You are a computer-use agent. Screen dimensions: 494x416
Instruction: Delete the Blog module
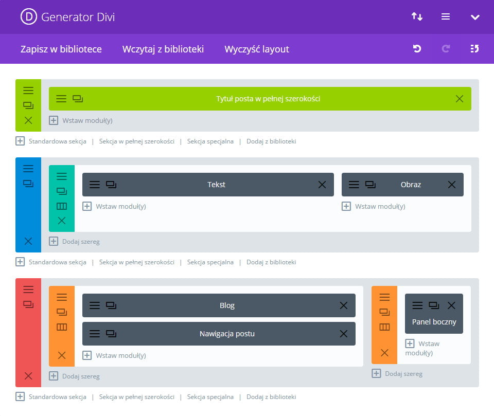(344, 305)
